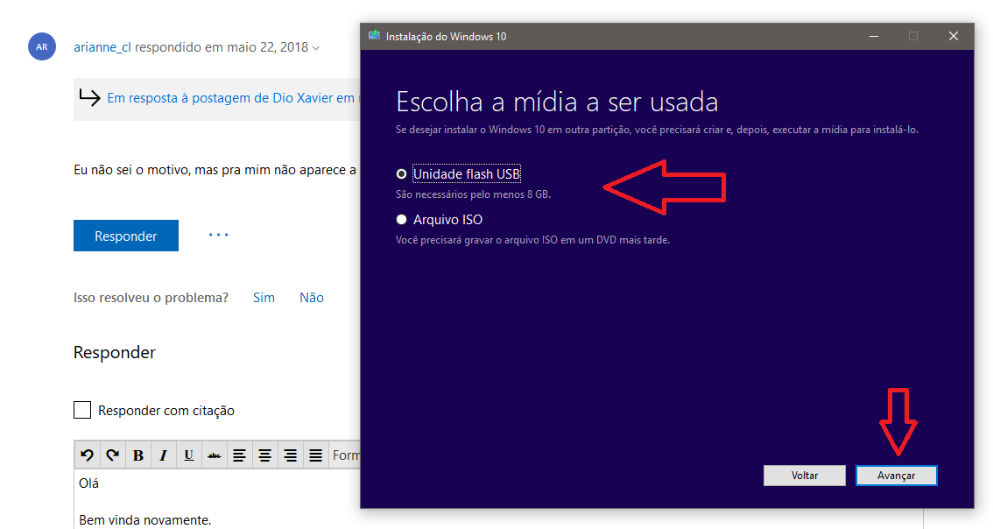Align text left in reply editor
Image resolution: width=993 pixels, height=529 pixels.
pos(239,455)
